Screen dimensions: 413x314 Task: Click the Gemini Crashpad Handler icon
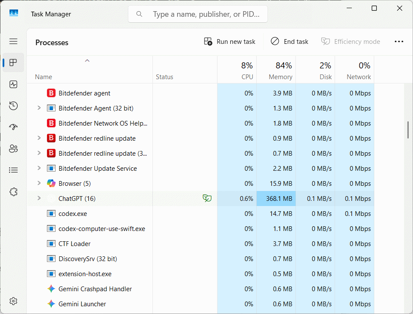point(51,289)
